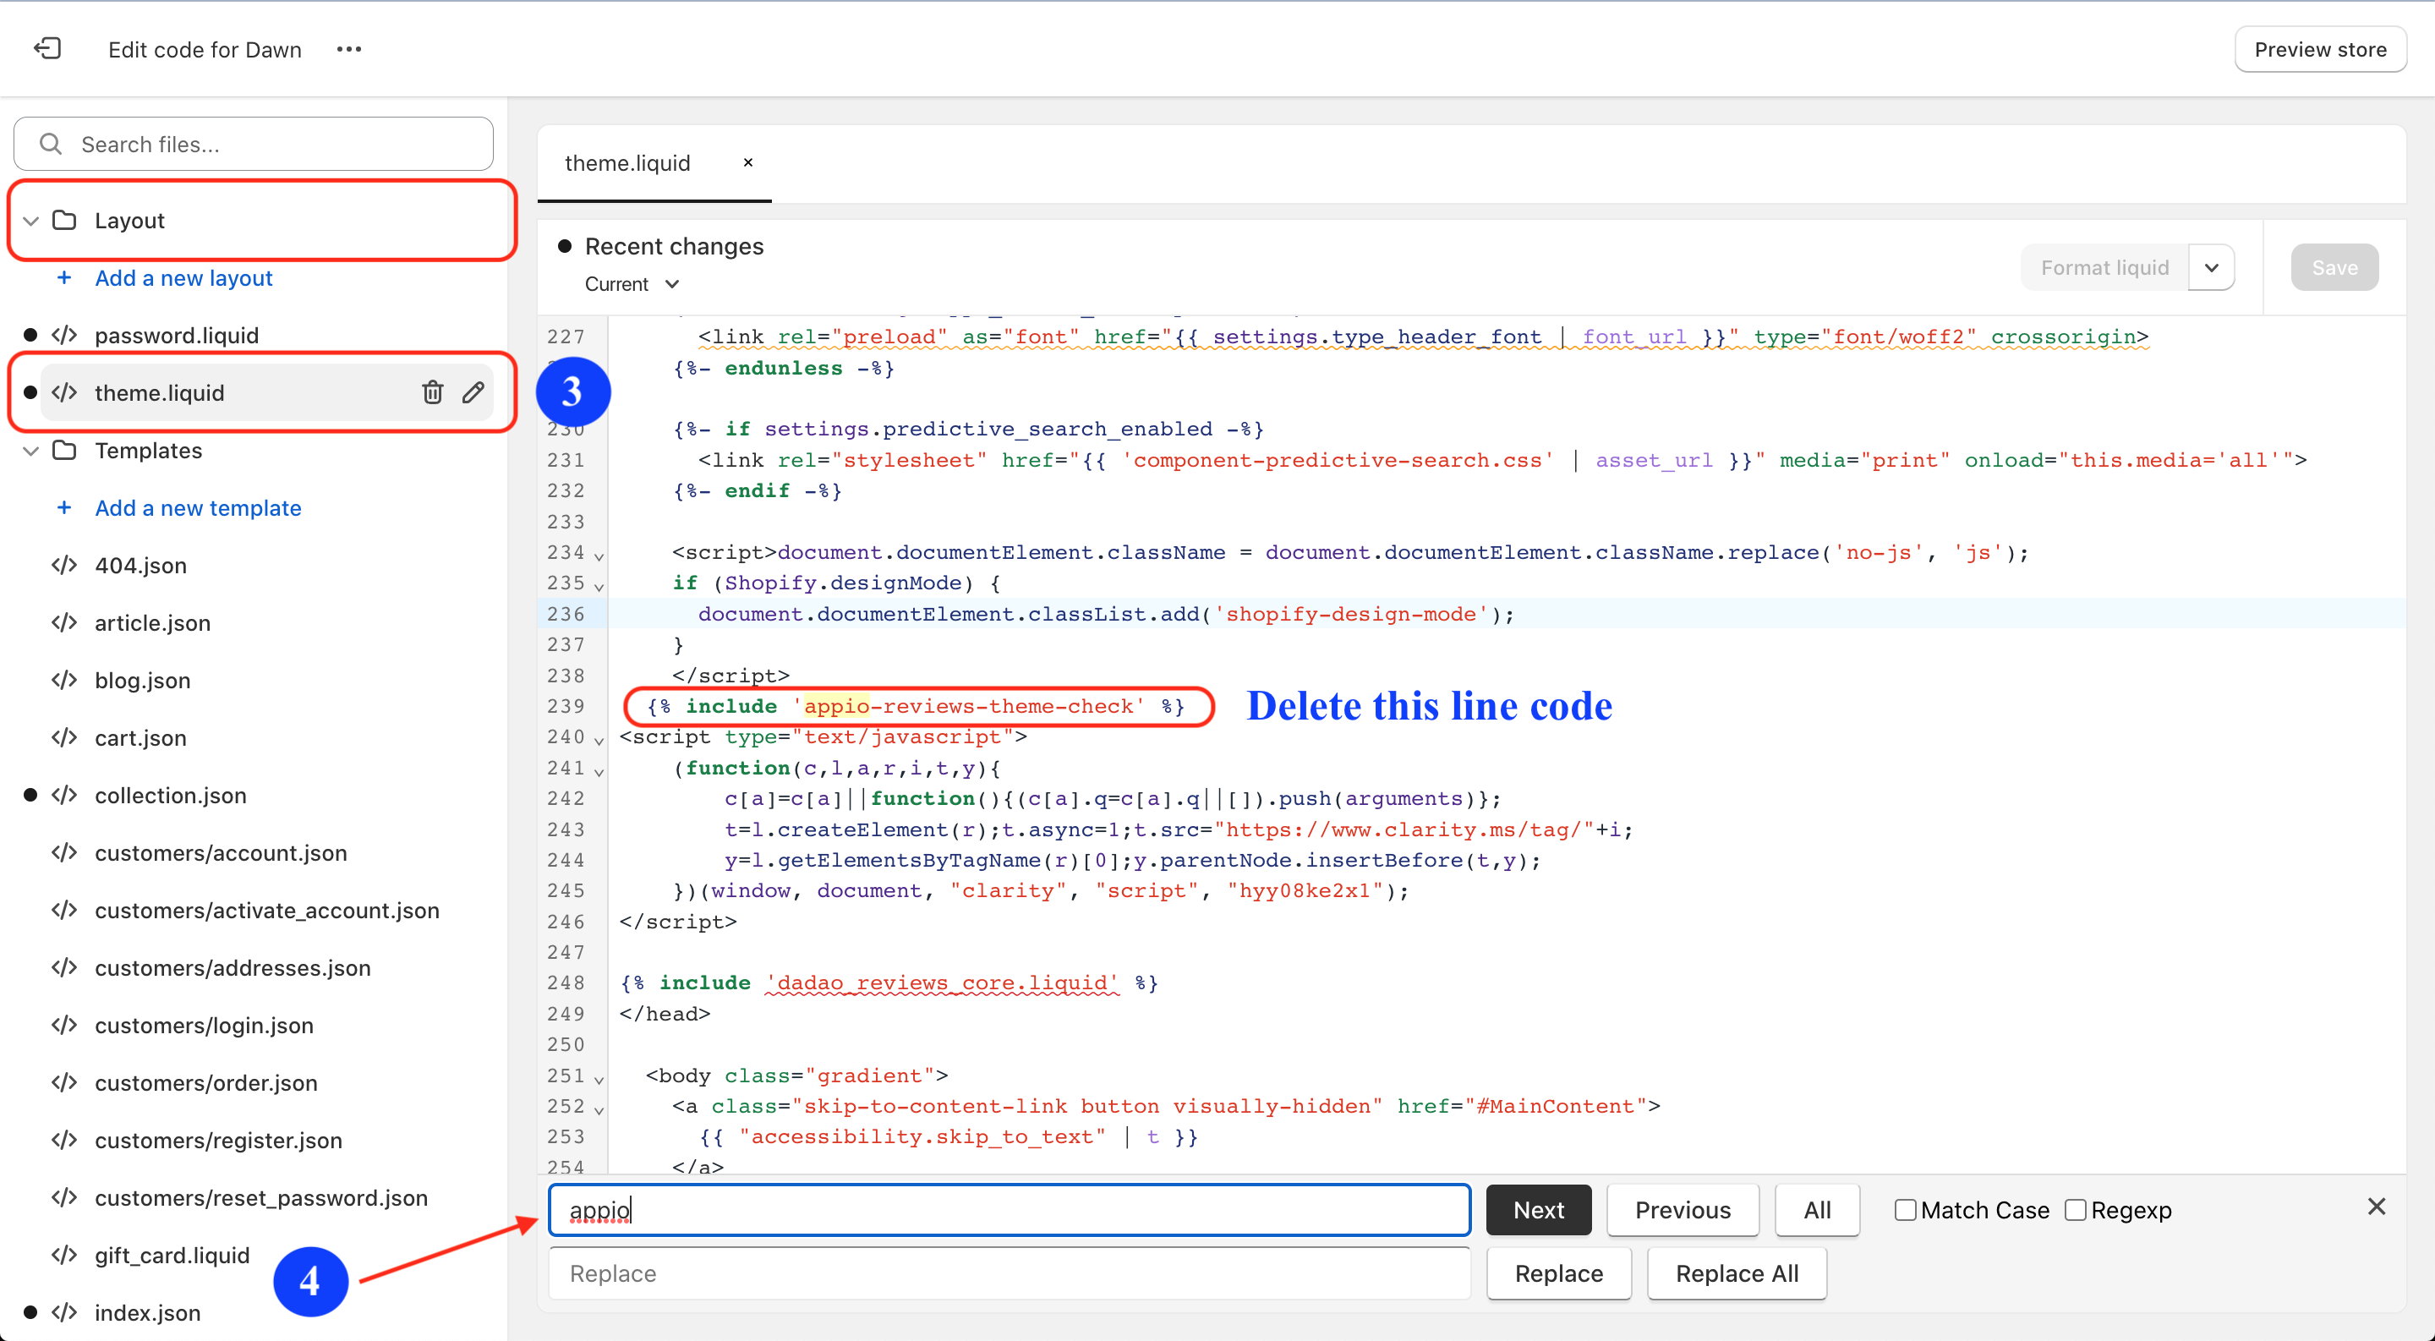Collapse the Templates folder
2435x1341 pixels.
tap(31, 451)
